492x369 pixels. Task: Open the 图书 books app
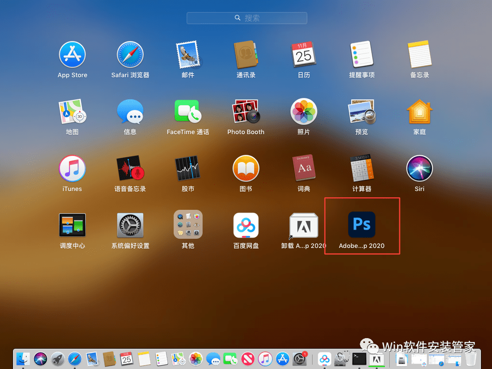tap(246, 168)
